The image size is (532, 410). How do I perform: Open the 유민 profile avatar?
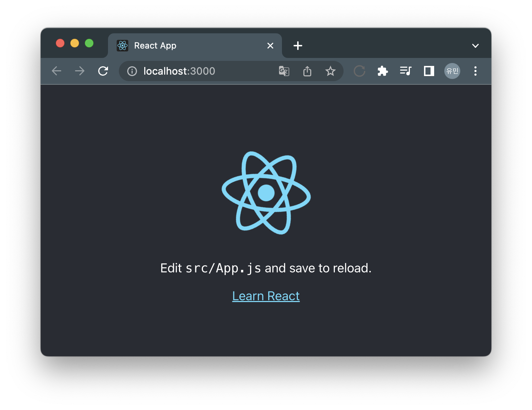click(x=452, y=71)
